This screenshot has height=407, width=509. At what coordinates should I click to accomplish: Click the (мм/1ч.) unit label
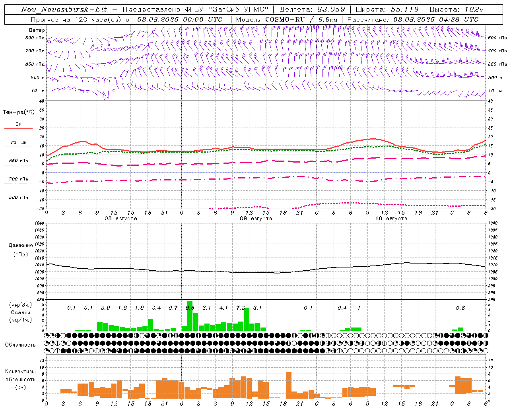click(x=20, y=320)
